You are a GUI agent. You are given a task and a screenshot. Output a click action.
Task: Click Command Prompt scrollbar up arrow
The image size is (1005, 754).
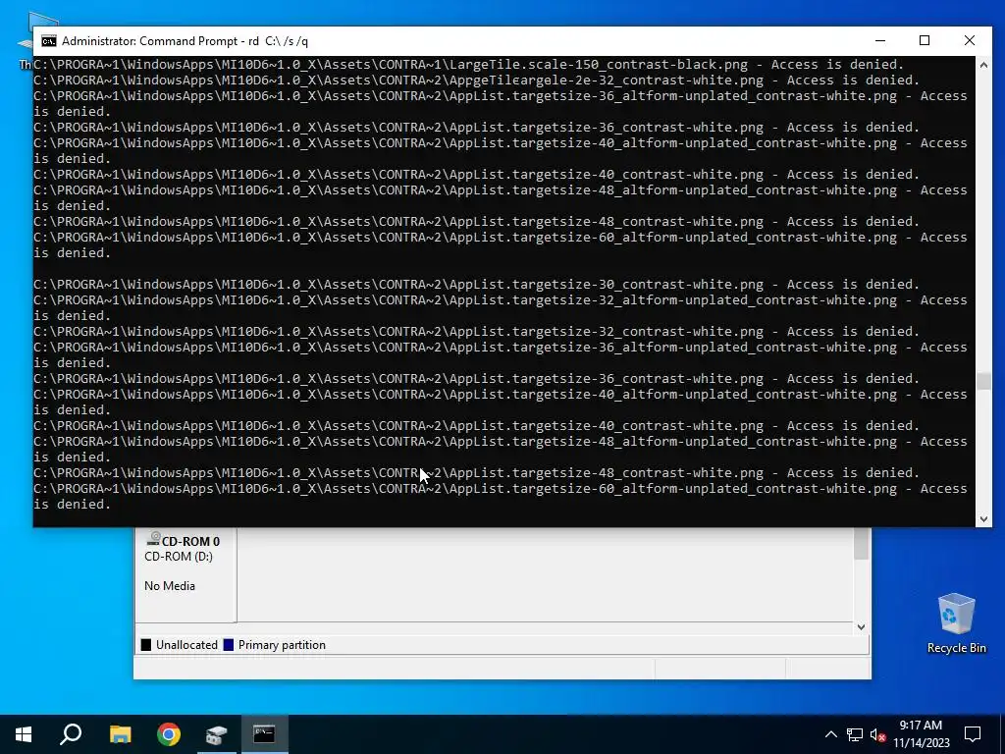[x=983, y=64]
